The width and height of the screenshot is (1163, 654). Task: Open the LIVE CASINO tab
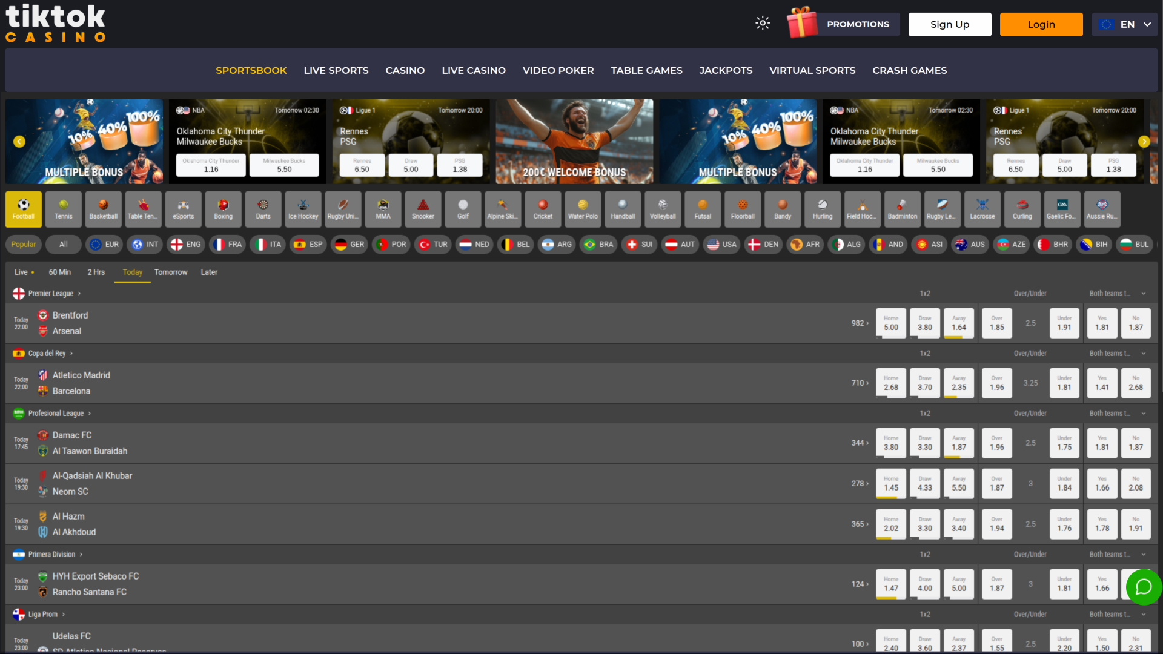(474, 70)
